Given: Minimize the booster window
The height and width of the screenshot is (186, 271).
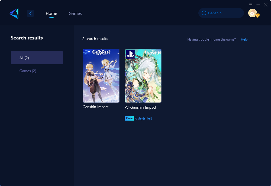Looking at the screenshot, I should click(x=258, y=5).
